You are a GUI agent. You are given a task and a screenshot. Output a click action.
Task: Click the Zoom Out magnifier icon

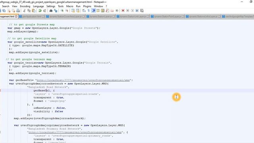[67, 11]
